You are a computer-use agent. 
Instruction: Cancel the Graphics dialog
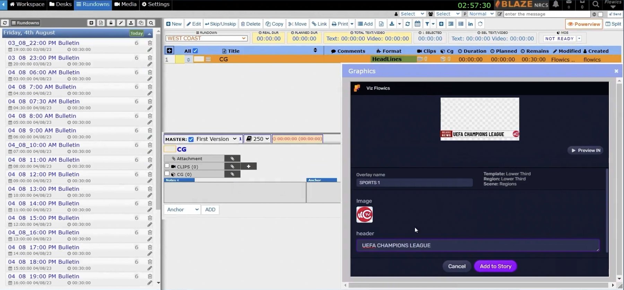click(x=457, y=266)
